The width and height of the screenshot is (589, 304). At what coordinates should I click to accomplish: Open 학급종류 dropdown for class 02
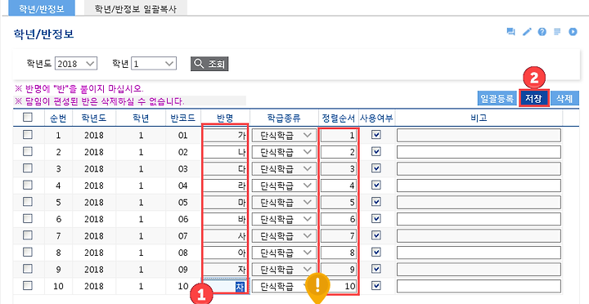tap(284, 152)
